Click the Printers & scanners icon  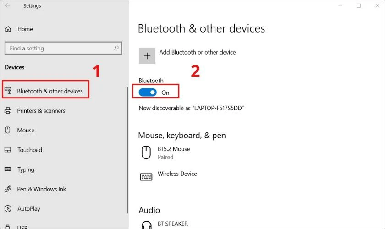(8, 110)
